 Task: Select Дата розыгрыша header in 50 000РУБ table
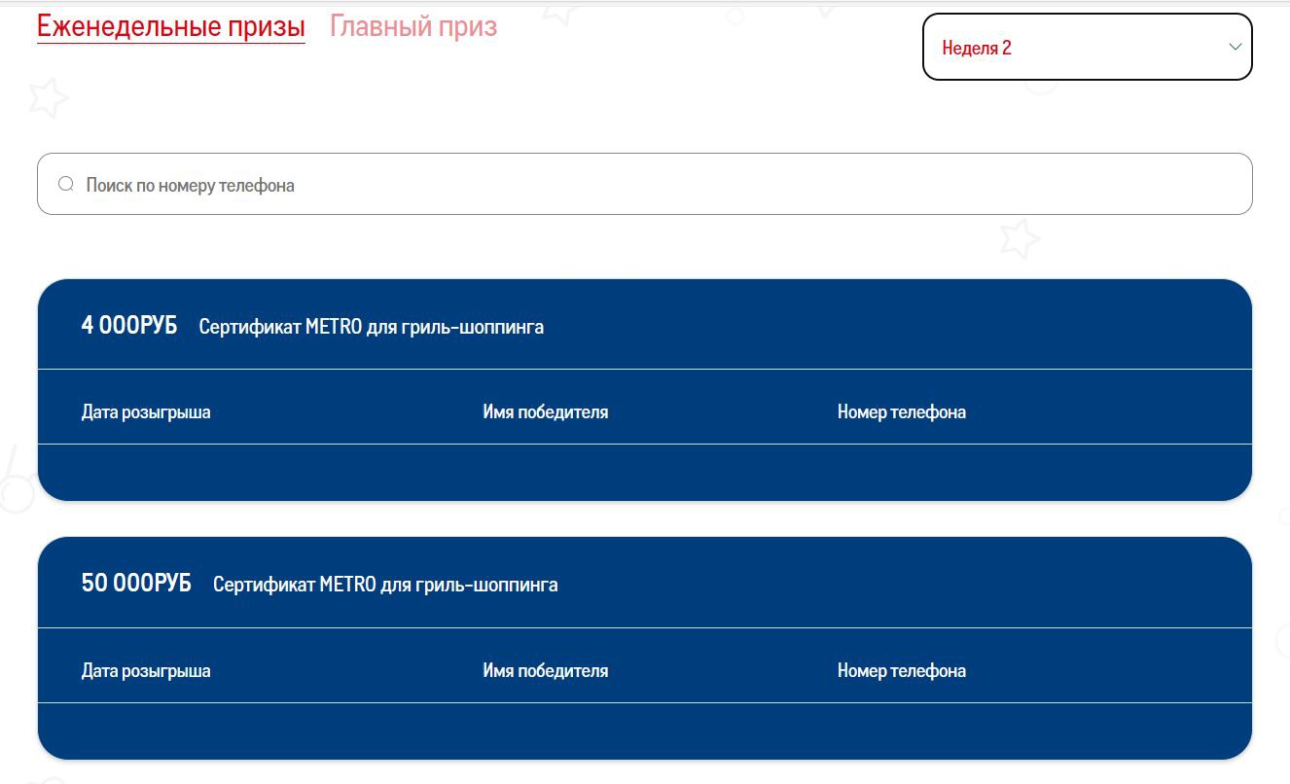[x=146, y=670]
